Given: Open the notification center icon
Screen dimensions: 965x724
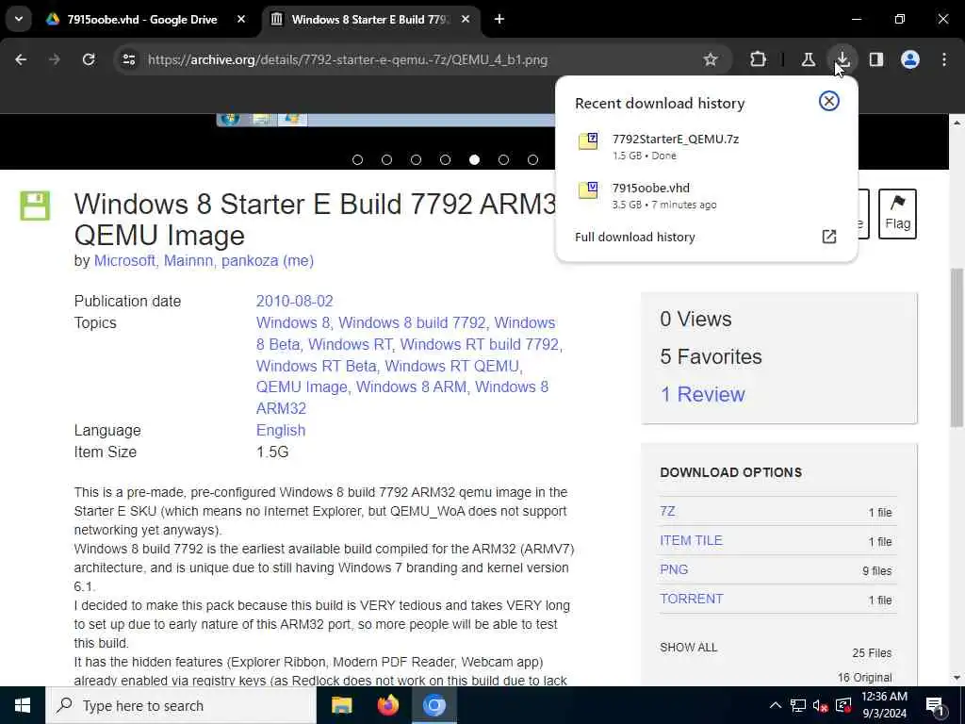Looking at the screenshot, I should click(x=936, y=706).
